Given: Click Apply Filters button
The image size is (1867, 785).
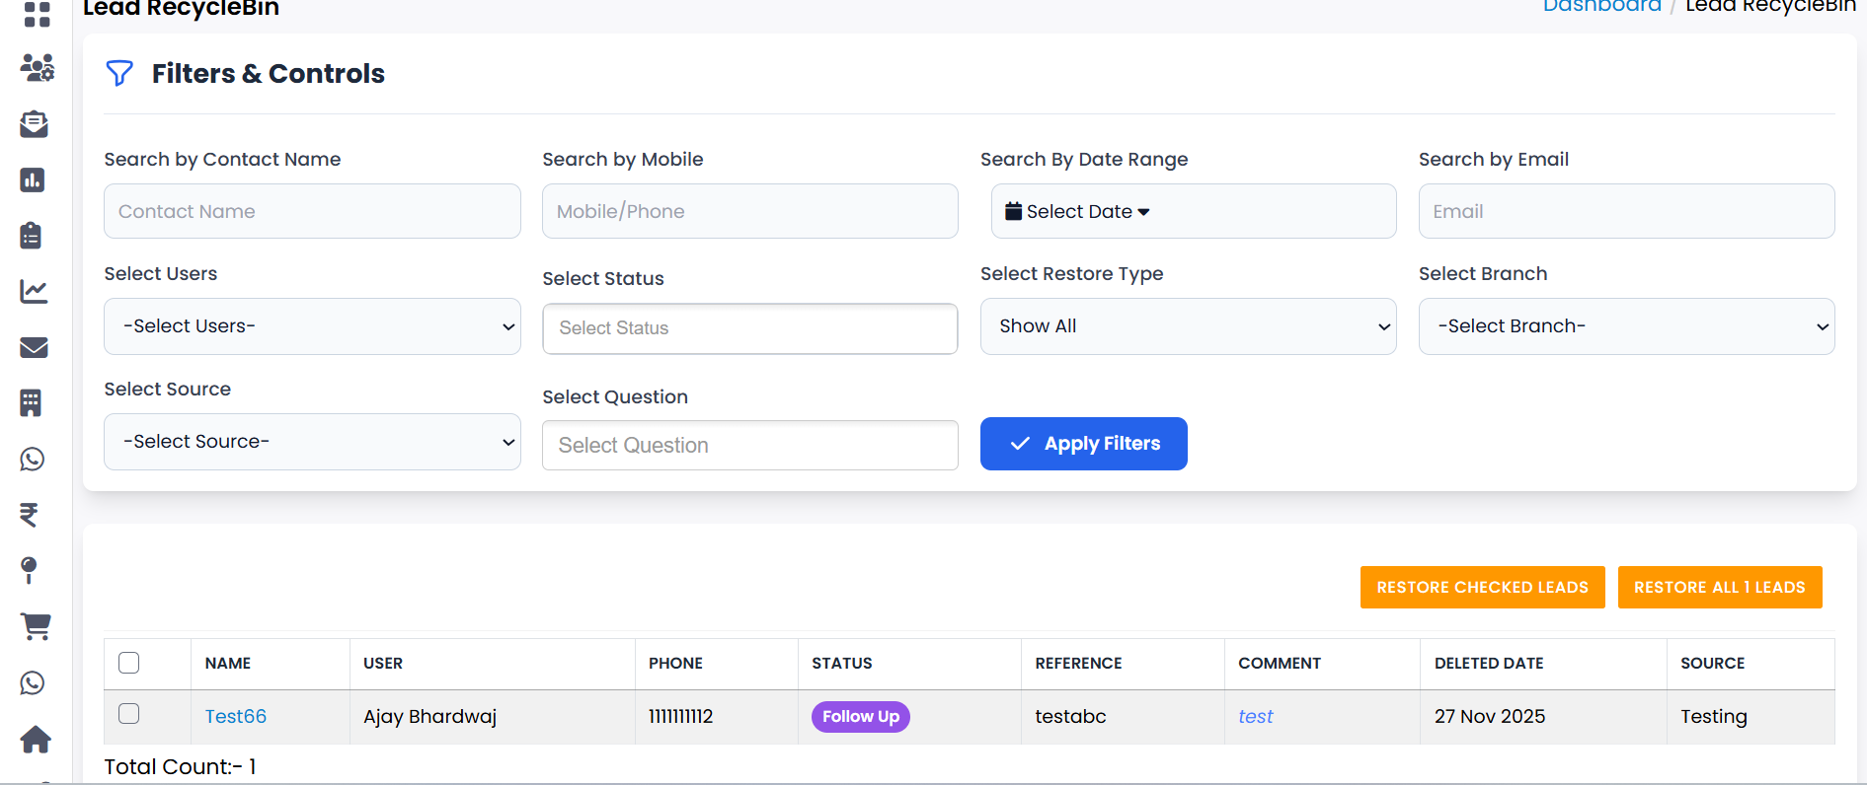Looking at the screenshot, I should click(1084, 444).
